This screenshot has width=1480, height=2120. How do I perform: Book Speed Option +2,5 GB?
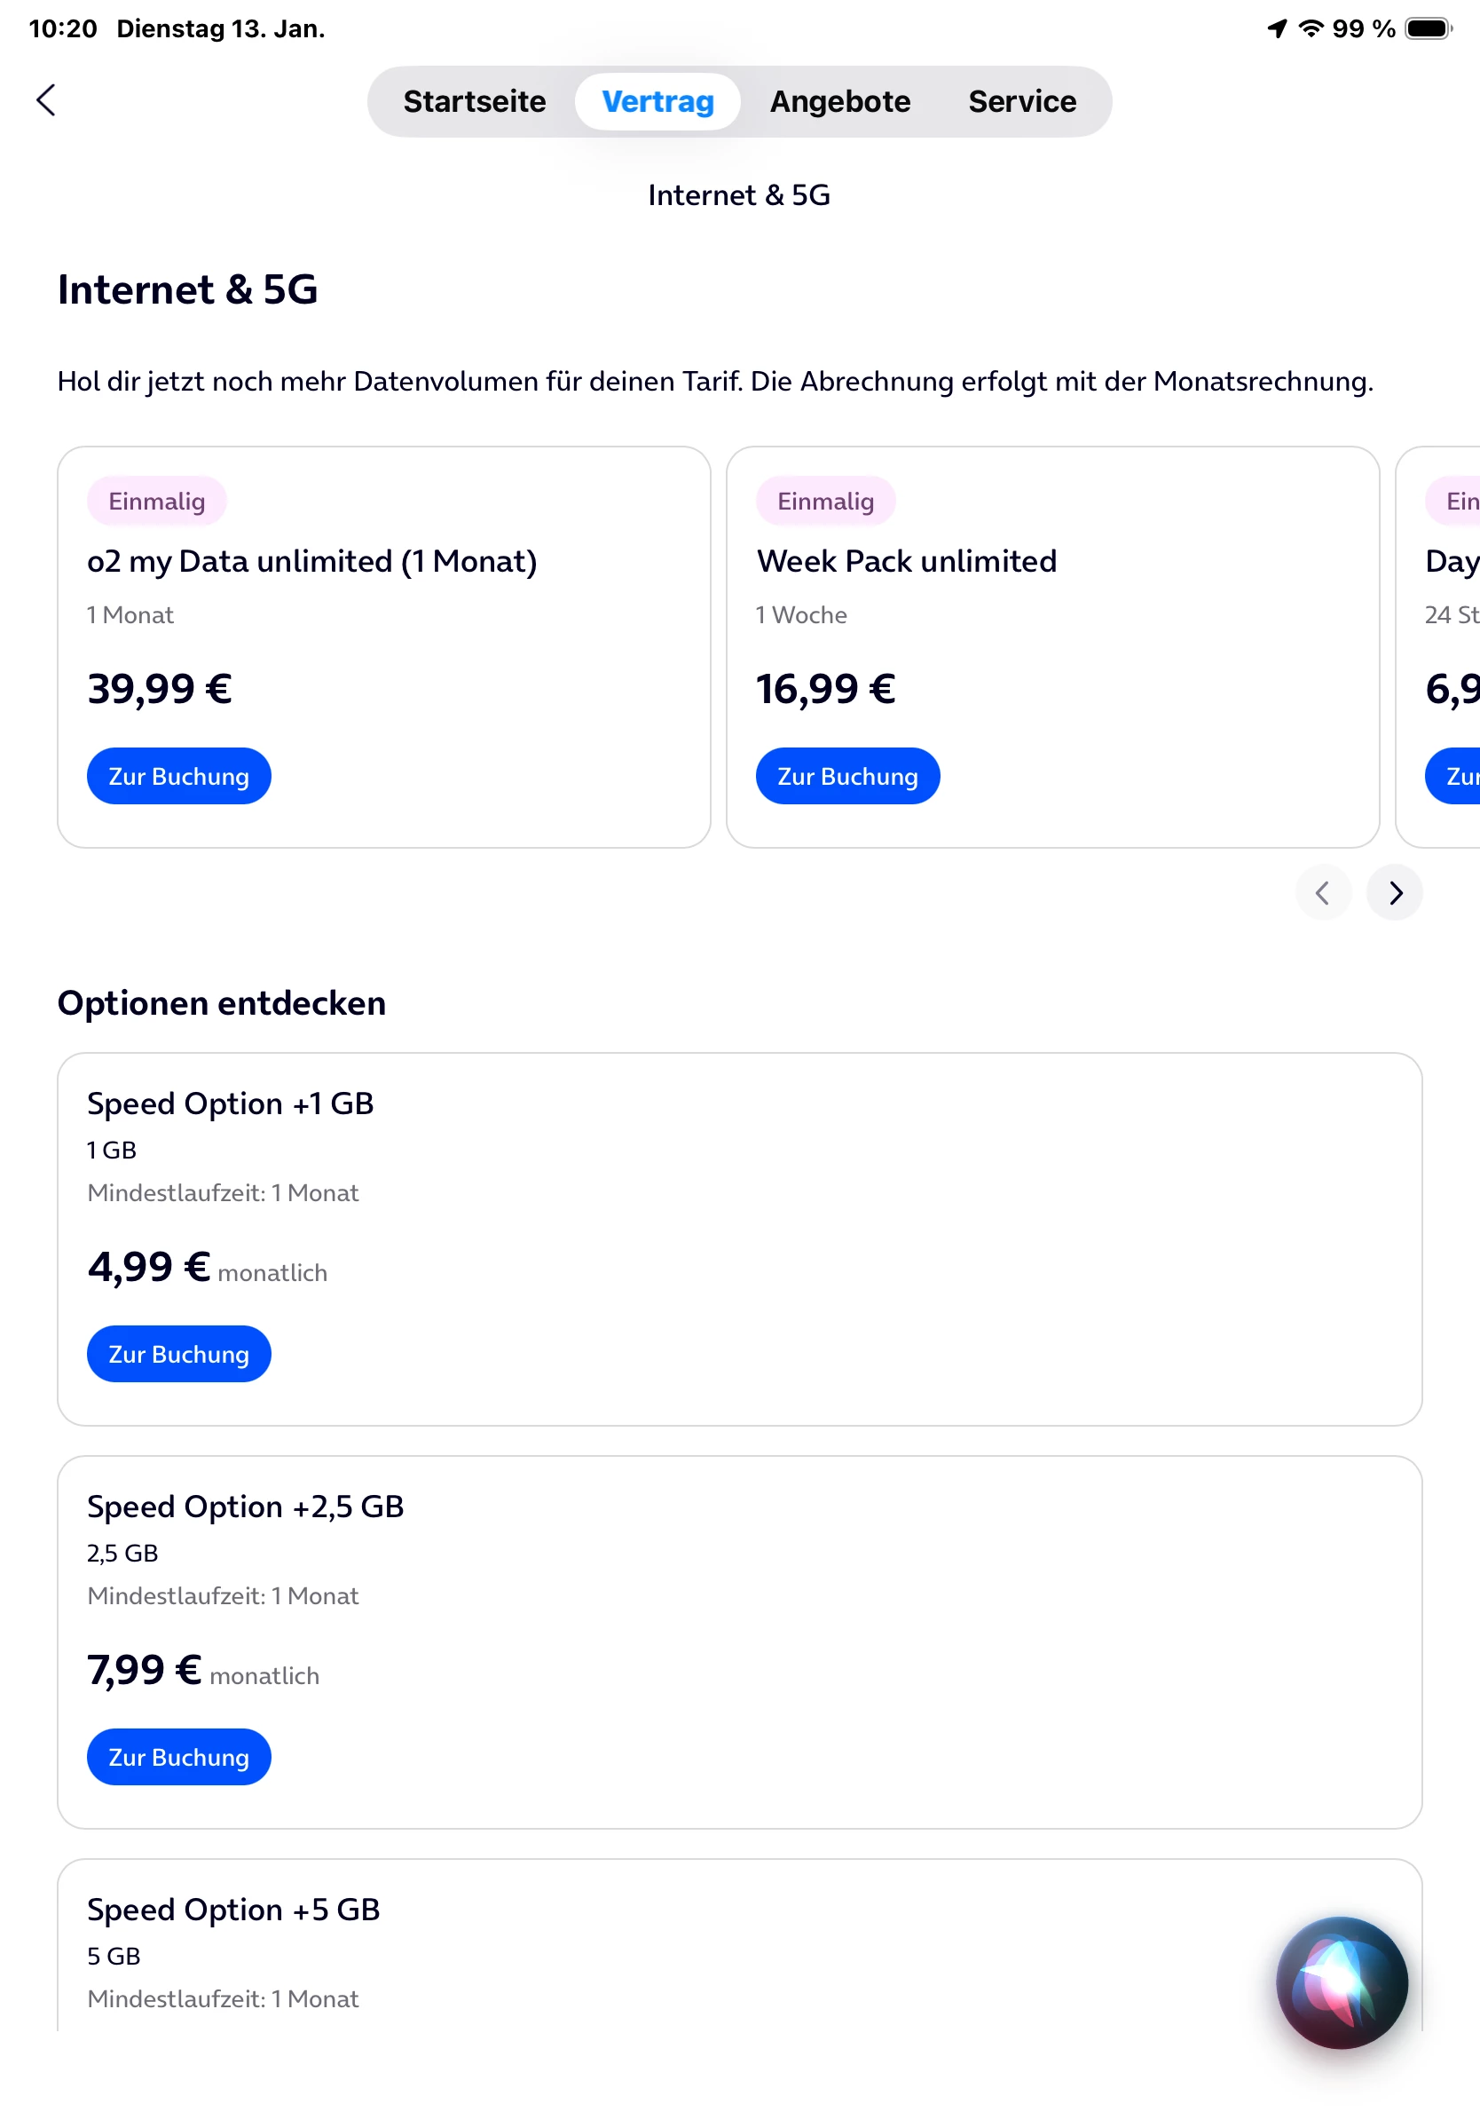click(179, 1756)
